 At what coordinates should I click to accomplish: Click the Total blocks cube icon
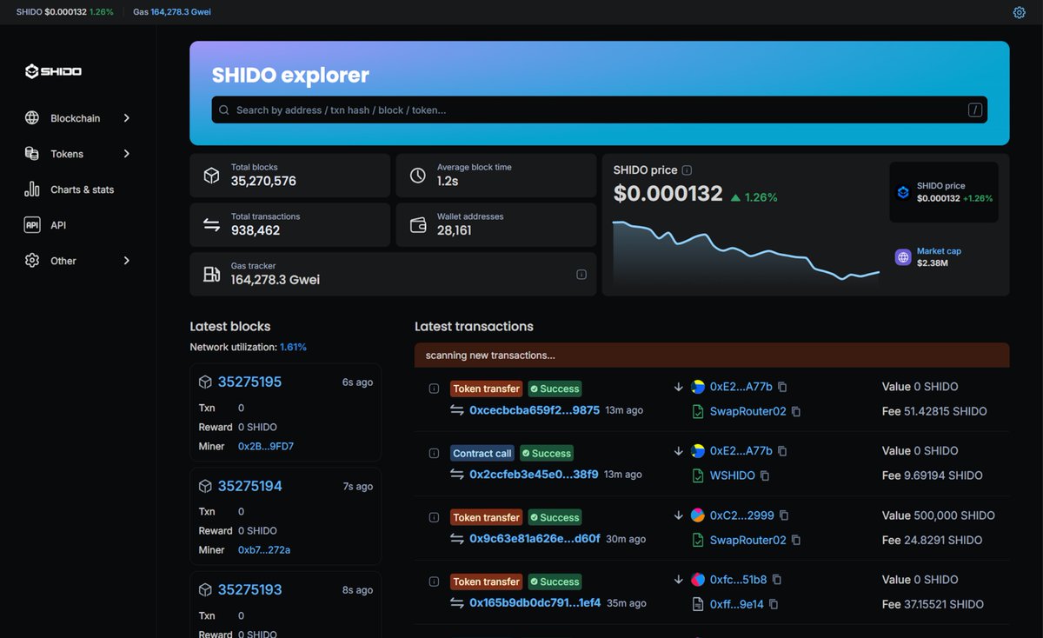(211, 176)
